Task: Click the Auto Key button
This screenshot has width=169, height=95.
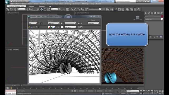Action: (x=123, y=91)
